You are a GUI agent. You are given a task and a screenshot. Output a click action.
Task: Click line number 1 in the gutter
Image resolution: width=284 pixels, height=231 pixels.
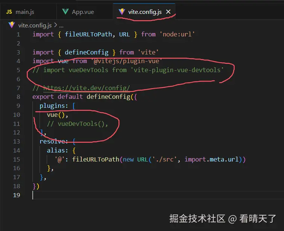18,35
